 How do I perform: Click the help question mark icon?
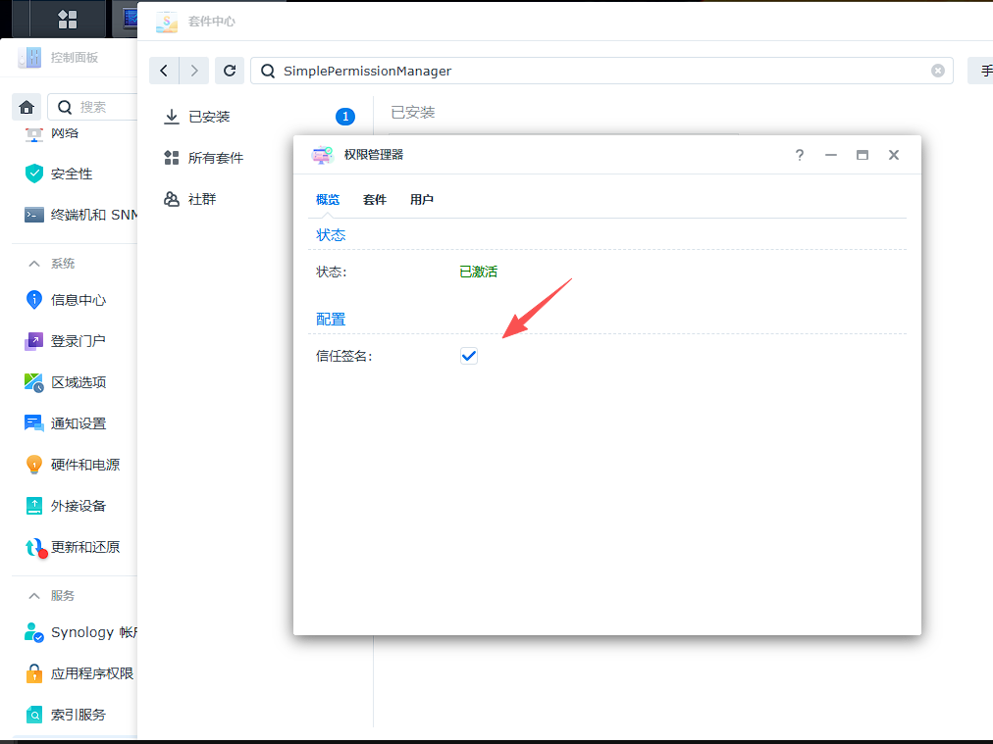tap(800, 155)
